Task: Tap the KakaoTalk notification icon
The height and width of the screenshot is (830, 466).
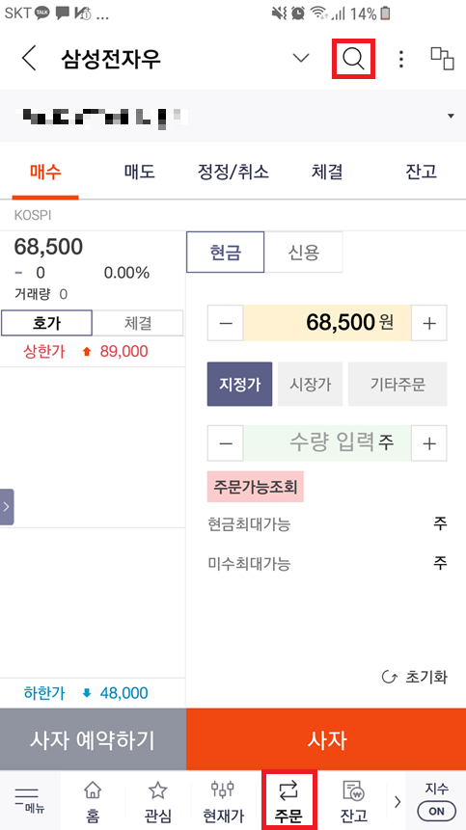Action: 42,13
